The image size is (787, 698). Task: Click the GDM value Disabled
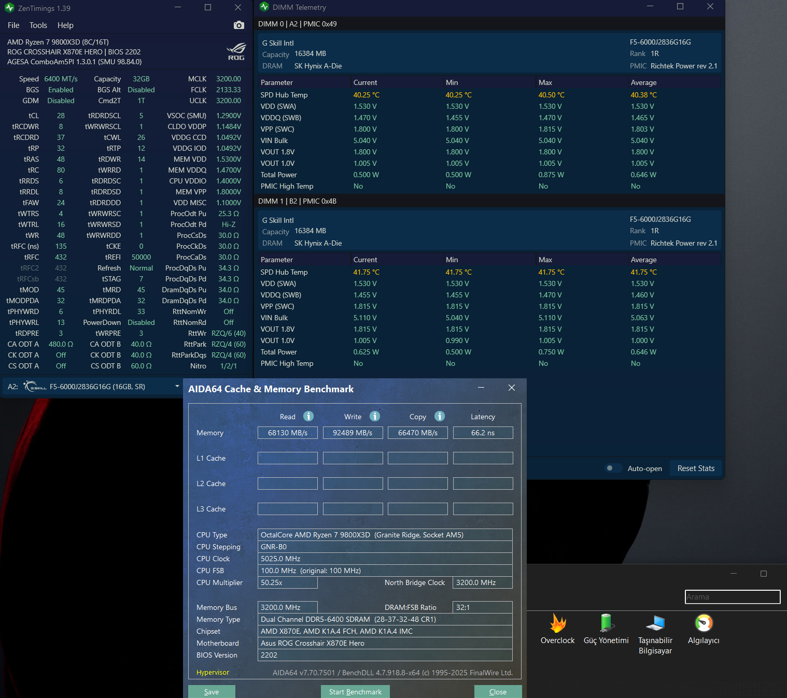click(61, 101)
